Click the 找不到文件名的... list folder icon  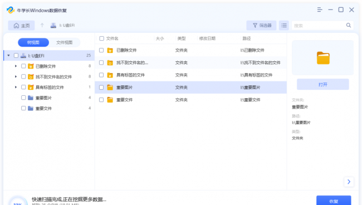pyautogui.click(x=110, y=63)
